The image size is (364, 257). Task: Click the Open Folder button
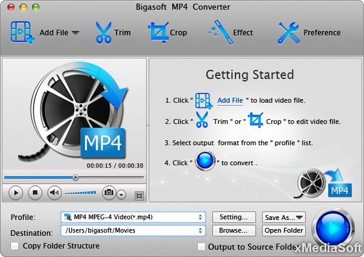(x=284, y=230)
